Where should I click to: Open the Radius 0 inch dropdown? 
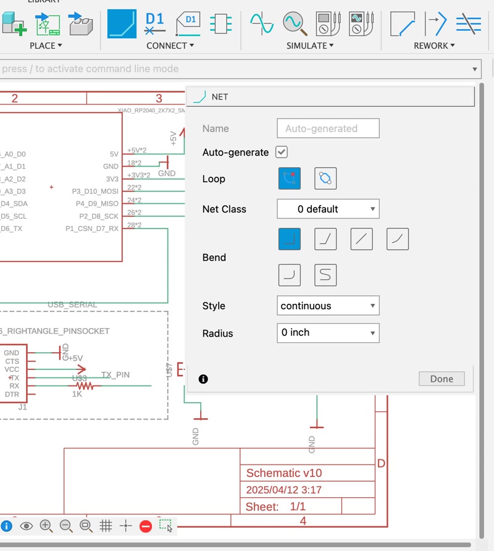point(328,333)
